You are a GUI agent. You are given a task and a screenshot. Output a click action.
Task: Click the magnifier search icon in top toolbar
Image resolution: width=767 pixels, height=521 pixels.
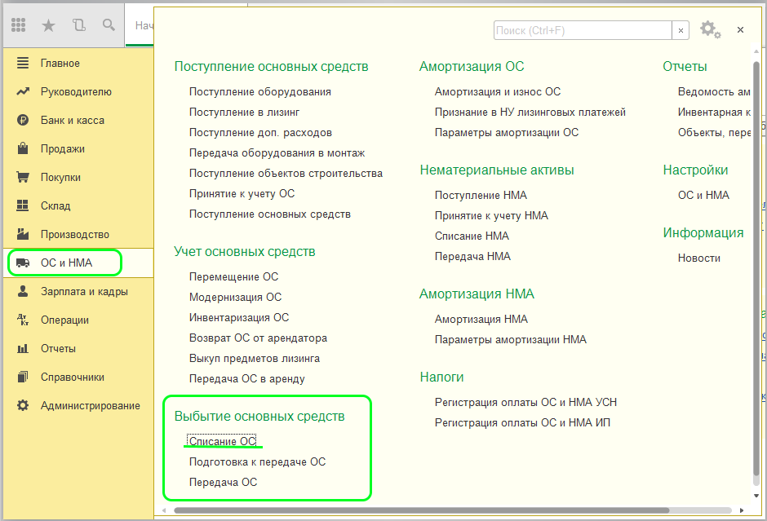click(x=109, y=25)
